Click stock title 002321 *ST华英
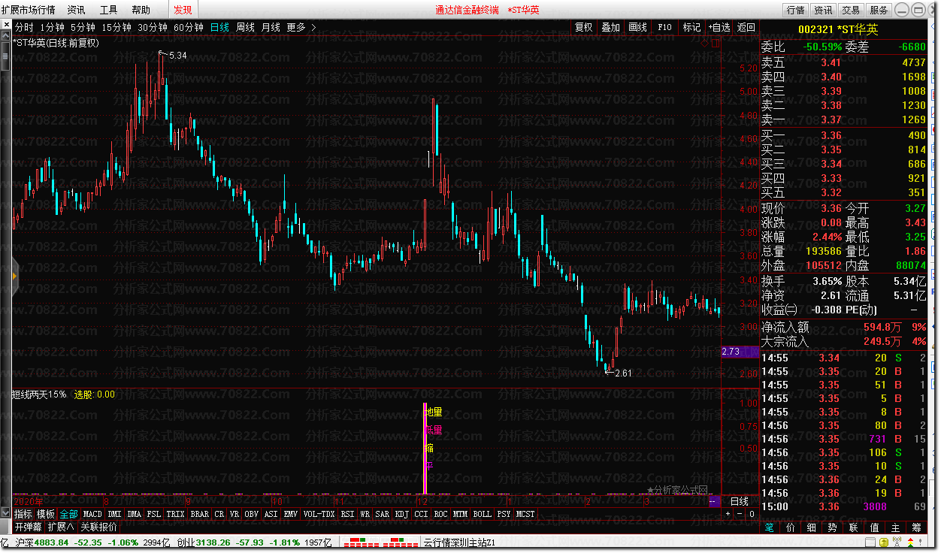Image resolution: width=941 pixels, height=553 pixels. point(838,29)
